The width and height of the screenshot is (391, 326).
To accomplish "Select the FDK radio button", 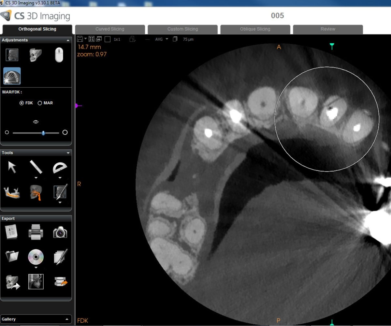I will [22, 103].
